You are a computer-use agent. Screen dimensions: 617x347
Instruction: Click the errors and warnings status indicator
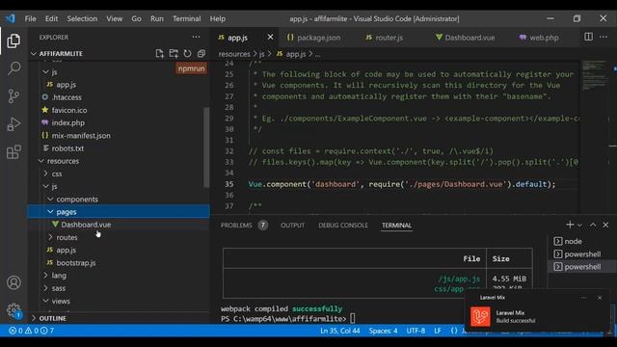click(32, 331)
